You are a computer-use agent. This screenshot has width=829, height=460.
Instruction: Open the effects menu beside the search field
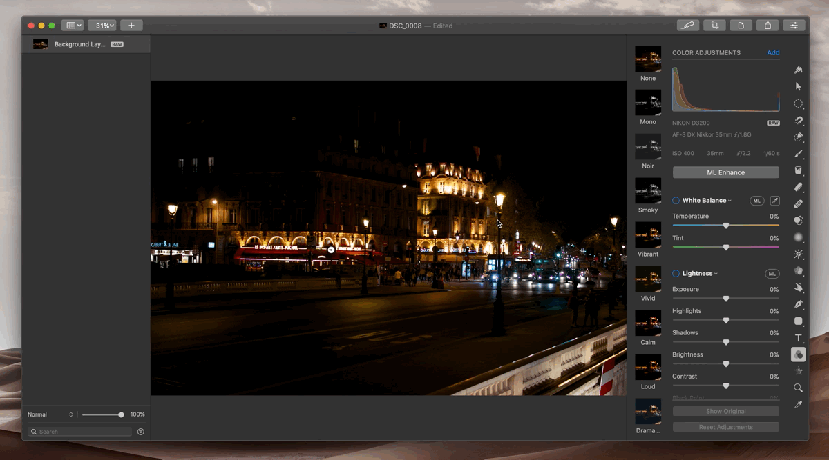point(141,431)
